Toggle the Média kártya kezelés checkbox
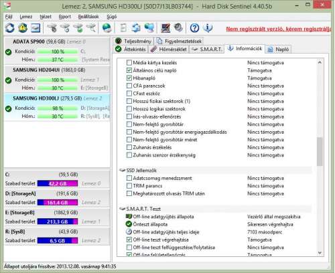Viewport: 335px width, 273px height. 129,62
